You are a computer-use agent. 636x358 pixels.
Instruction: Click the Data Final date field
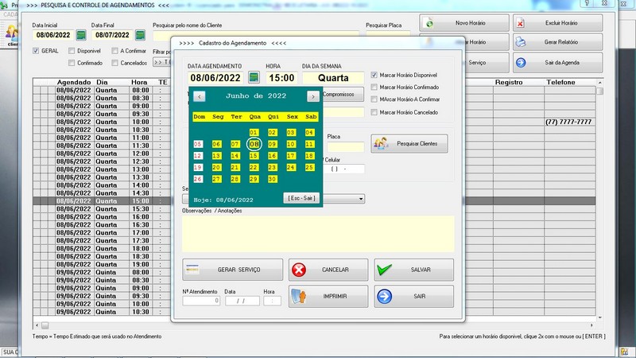click(112, 35)
